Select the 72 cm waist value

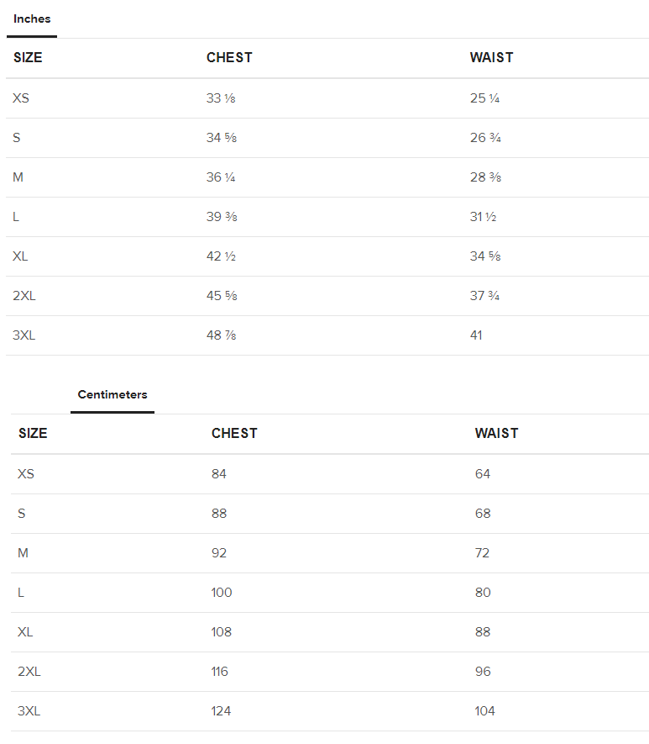pos(482,553)
